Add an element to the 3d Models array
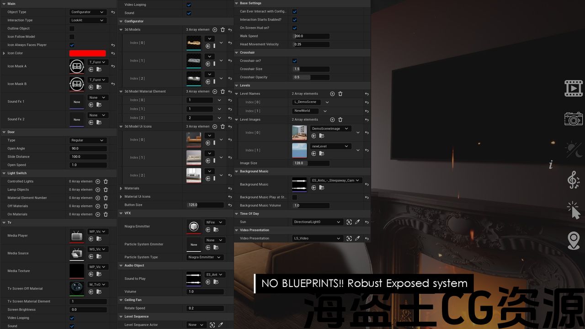The width and height of the screenshot is (585, 329). 215,30
